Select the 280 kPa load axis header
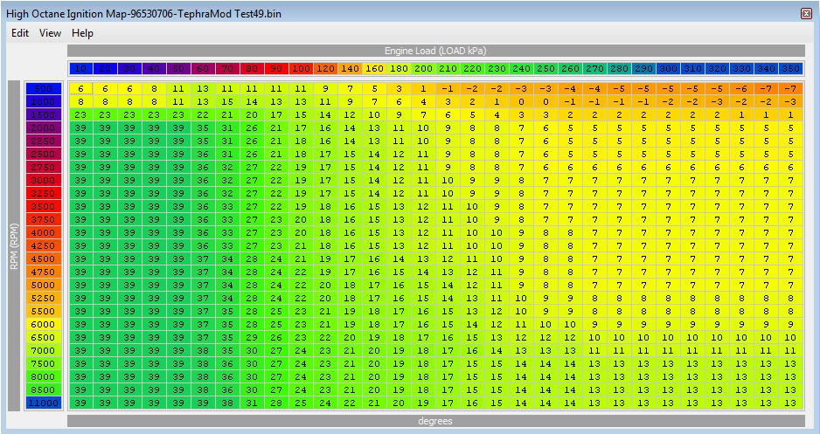This screenshot has width=820, height=434. tap(619, 68)
